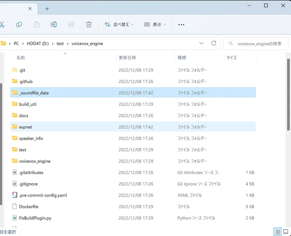291x236 pixels.
Task: Click the build_util folder name
Action: tap(28, 104)
